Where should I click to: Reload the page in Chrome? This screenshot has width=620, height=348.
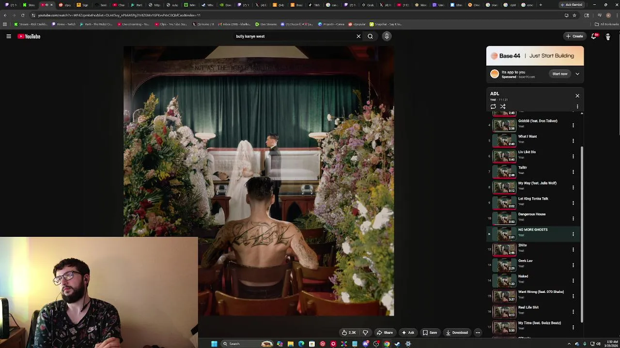click(22, 15)
